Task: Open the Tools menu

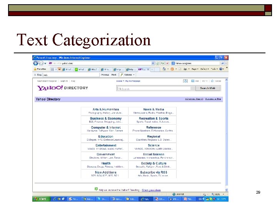Action: tap(214, 69)
